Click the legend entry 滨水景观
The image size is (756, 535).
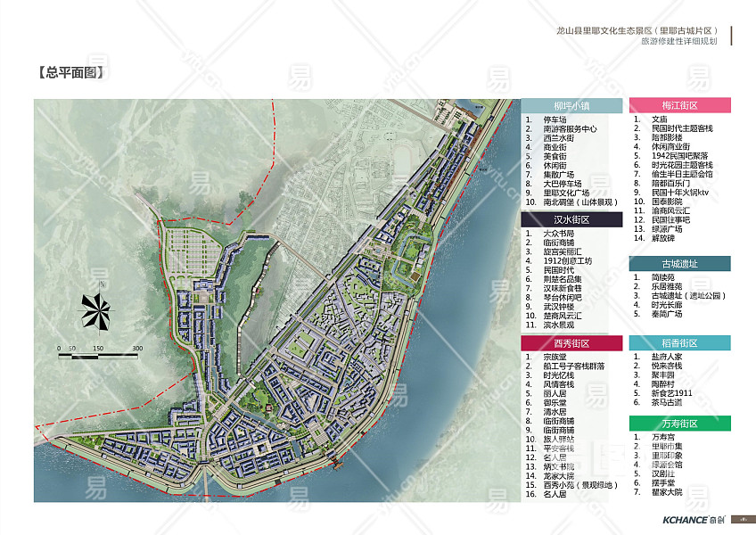click(559, 325)
